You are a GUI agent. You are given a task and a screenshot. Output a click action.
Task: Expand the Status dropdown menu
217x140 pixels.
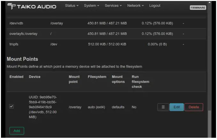[72, 6]
